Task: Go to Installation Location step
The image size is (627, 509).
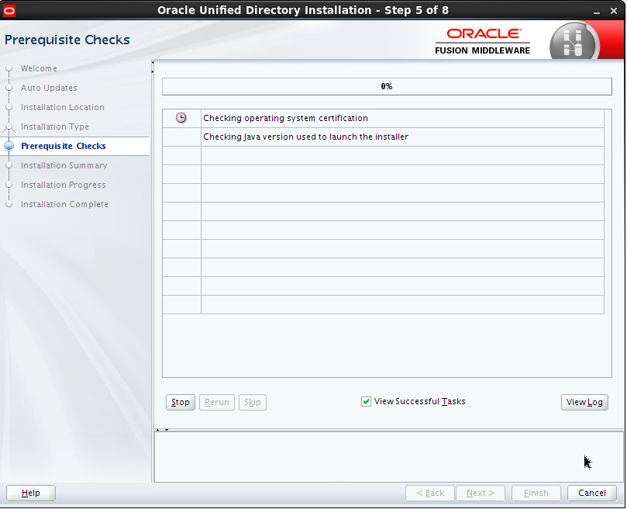Action: click(x=62, y=107)
